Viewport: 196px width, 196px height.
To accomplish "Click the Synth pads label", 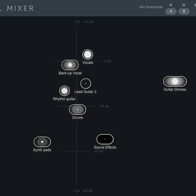I will tap(42, 150).
